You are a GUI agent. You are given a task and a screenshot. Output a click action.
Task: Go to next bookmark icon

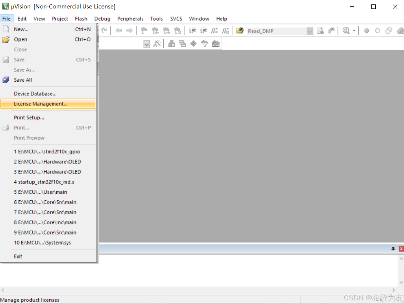167,31
